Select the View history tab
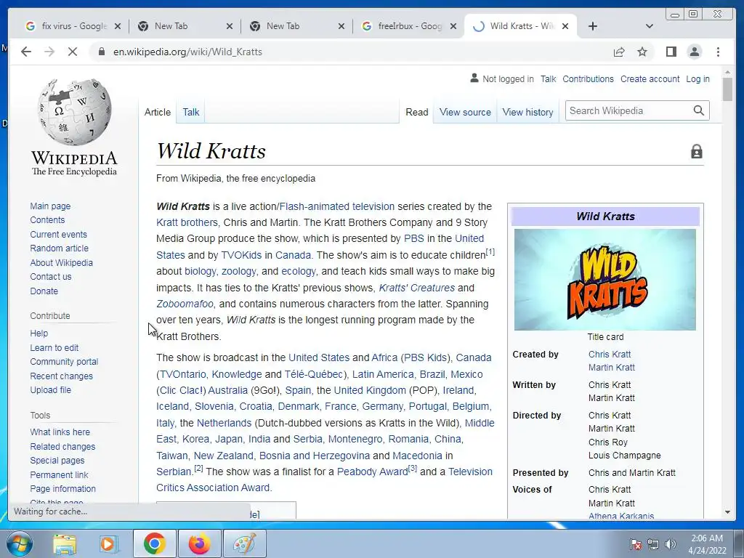Image resolution: width=744 pixels, height=558 pixels. pyautogui.click(x=527, y=112)
